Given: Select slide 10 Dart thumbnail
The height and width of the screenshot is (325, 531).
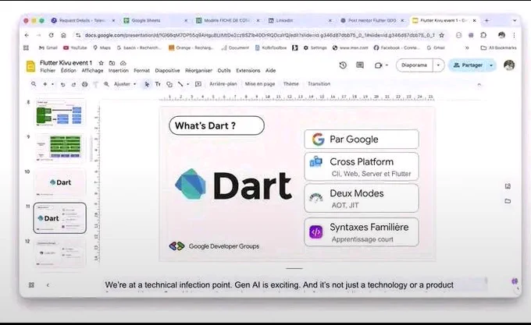Looking at the screenshot, I should tap(59, 182).
